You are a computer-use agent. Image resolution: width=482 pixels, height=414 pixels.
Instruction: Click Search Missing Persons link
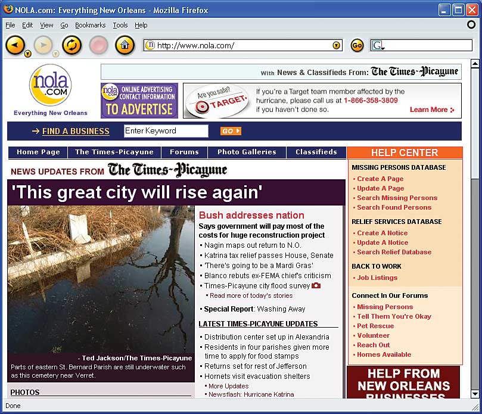[397, 198]
